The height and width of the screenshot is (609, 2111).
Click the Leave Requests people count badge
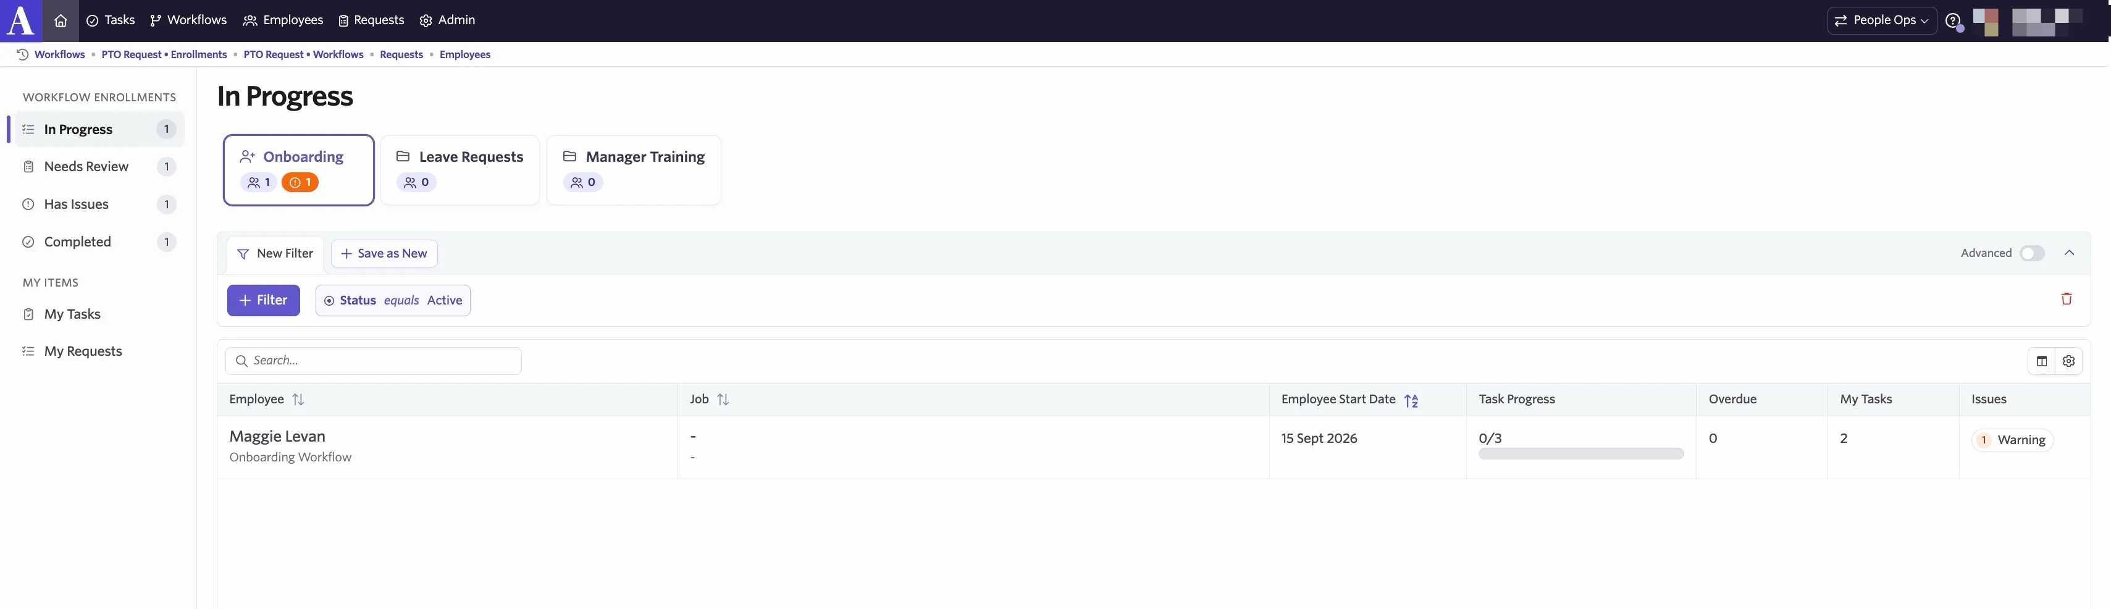coord(416,183)
